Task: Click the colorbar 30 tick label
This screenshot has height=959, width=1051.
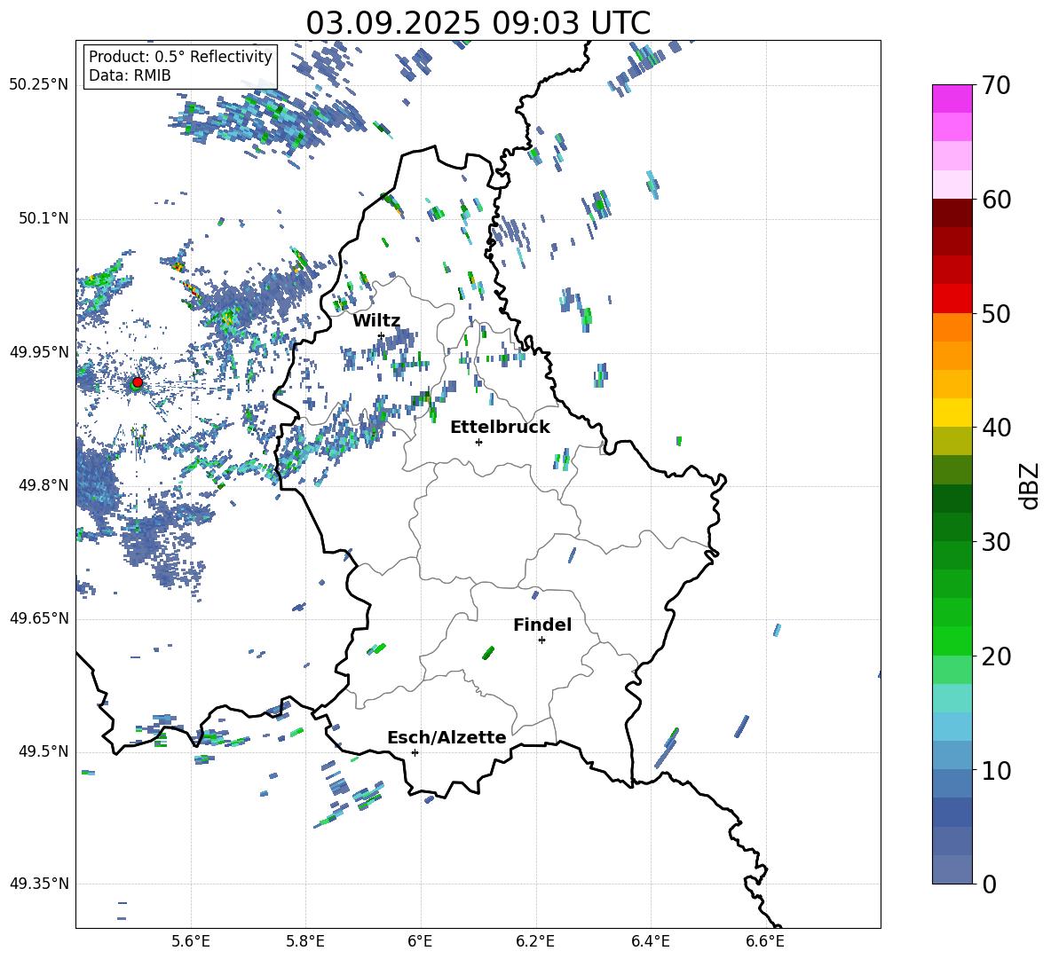Action: 996,542
